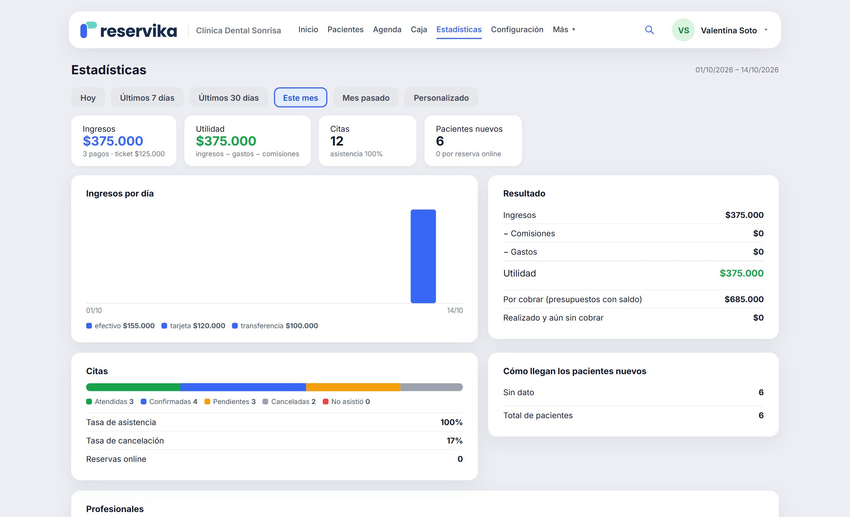850x517 pixels.
Task: Click the green Atendidas bar segment
Action: [x=133, y=387]
